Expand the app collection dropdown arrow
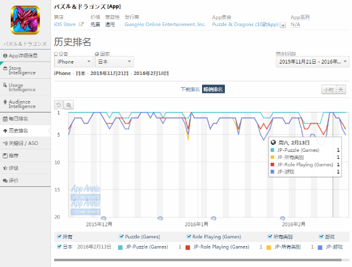 click(x=283, y=25)
